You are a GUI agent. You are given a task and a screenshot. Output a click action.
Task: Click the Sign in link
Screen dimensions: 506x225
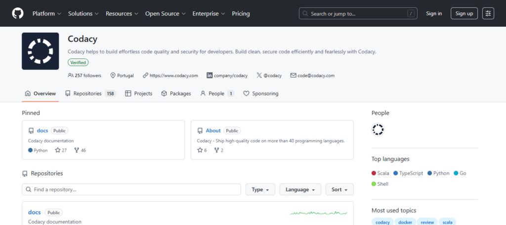point(434,13)
